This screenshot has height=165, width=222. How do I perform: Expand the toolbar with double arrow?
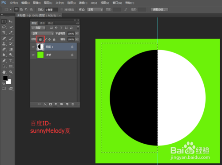pyautogui.click(x=2, y=15)
